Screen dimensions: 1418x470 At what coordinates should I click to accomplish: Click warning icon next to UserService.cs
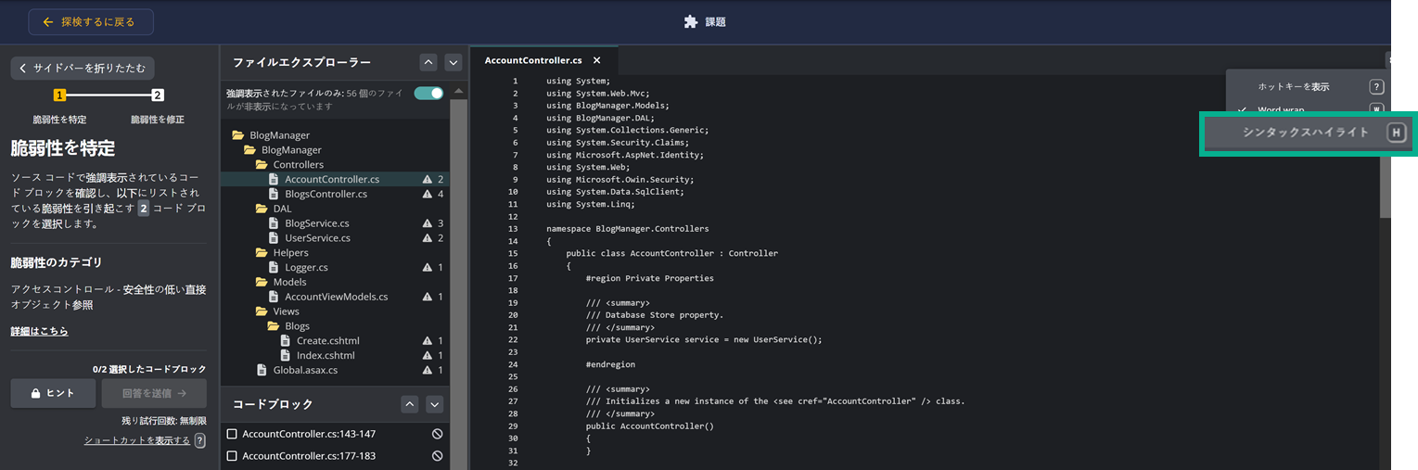click(428, 238)
